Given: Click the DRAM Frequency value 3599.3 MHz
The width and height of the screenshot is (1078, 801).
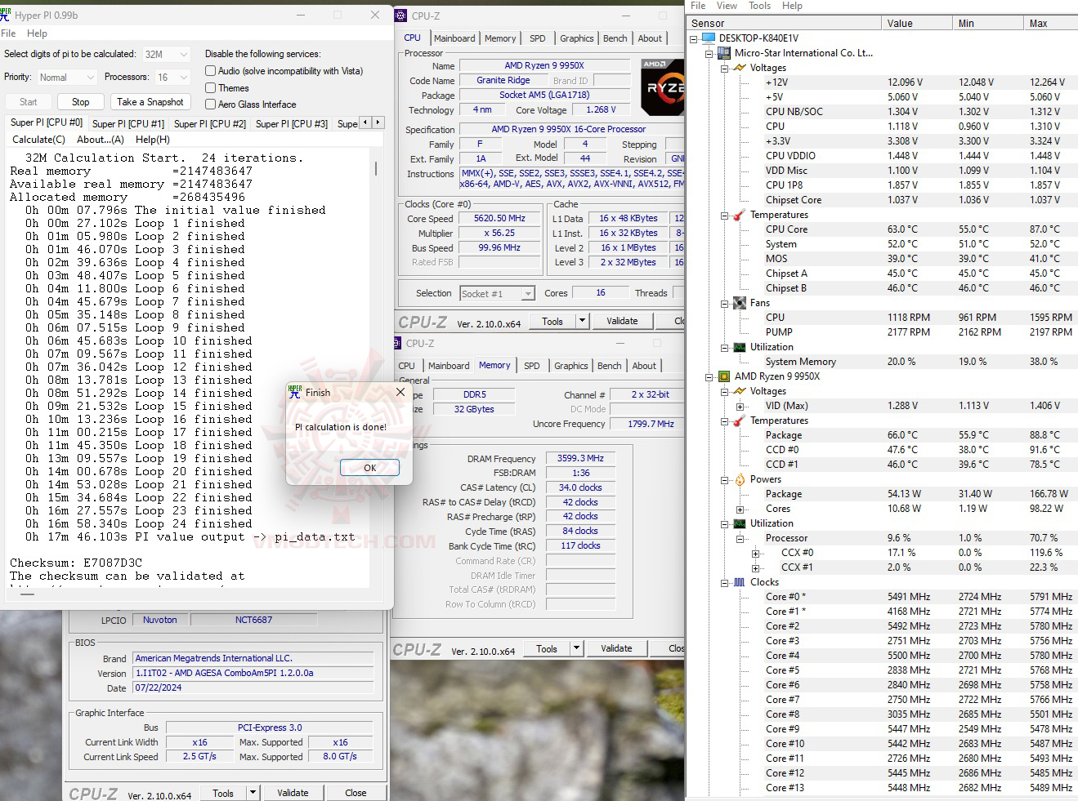Looking at the screenshot, I should pyautogui.click(x=580, y=459).
